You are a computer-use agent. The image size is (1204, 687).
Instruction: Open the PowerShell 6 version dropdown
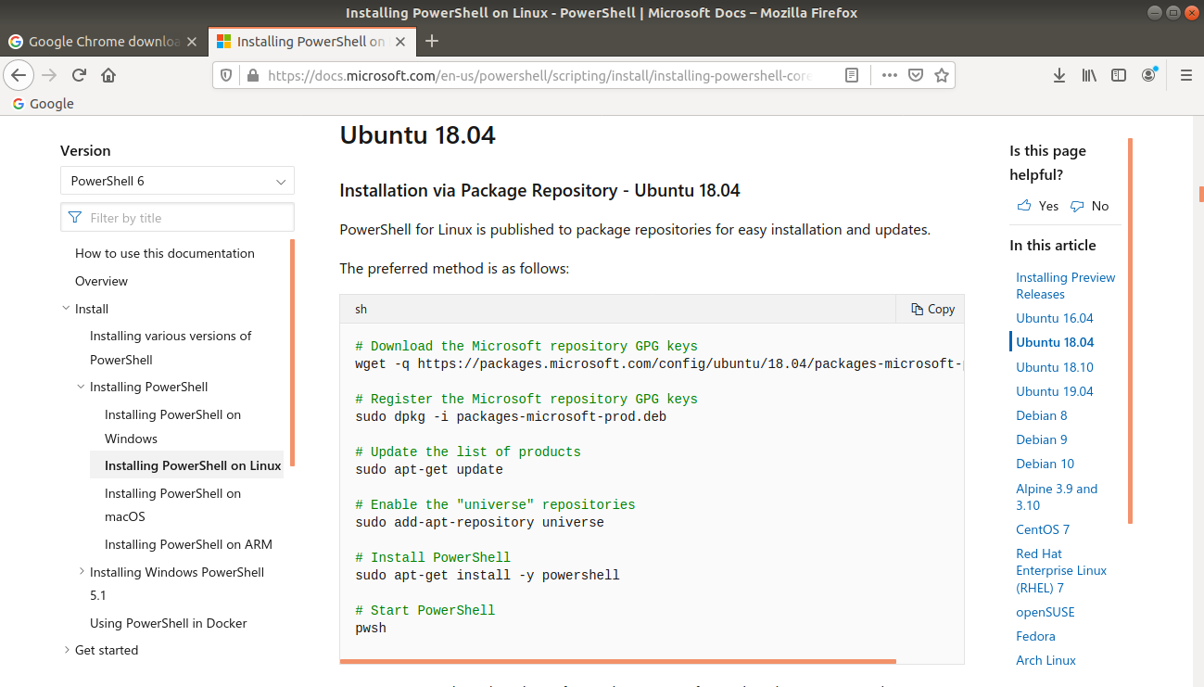click(x=177, y=181)
